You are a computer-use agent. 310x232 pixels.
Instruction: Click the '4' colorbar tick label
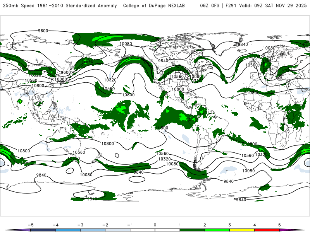[x=255, y=225]
